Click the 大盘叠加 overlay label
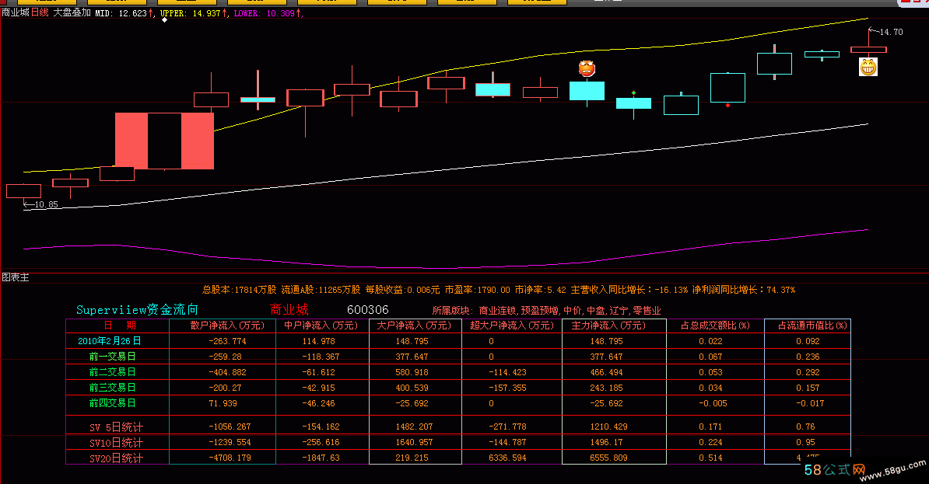The height and width of the screenshot is (484, 929). [x=72, y=13]
